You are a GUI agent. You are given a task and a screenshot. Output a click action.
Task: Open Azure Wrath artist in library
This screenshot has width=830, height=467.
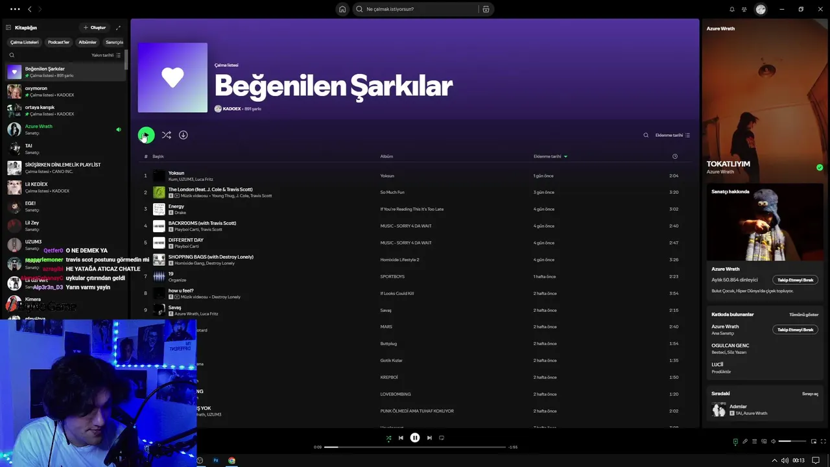[x=65, y=130]
